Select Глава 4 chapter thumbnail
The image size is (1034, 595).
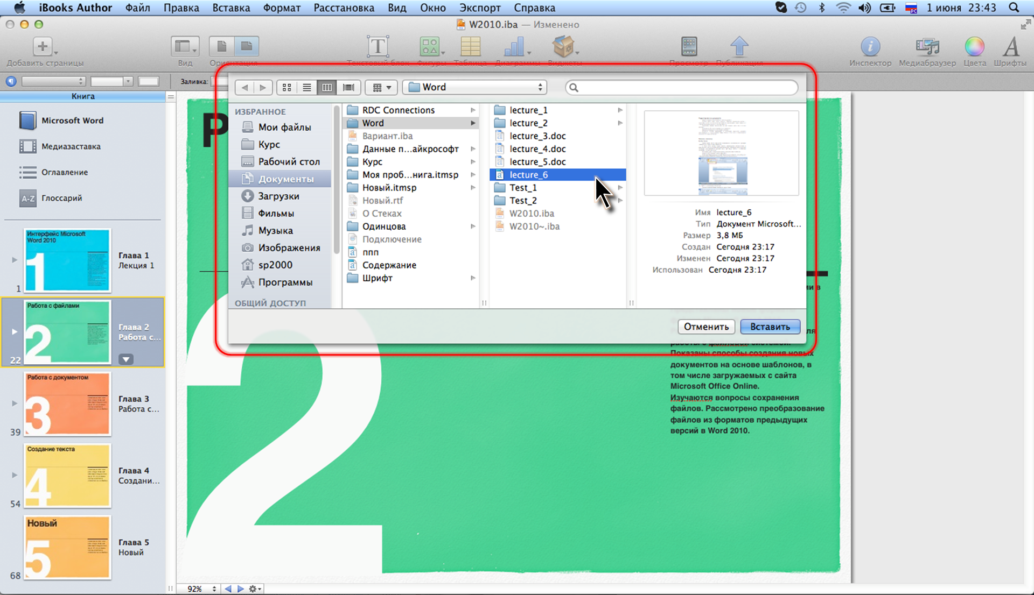tap(67, 476)
